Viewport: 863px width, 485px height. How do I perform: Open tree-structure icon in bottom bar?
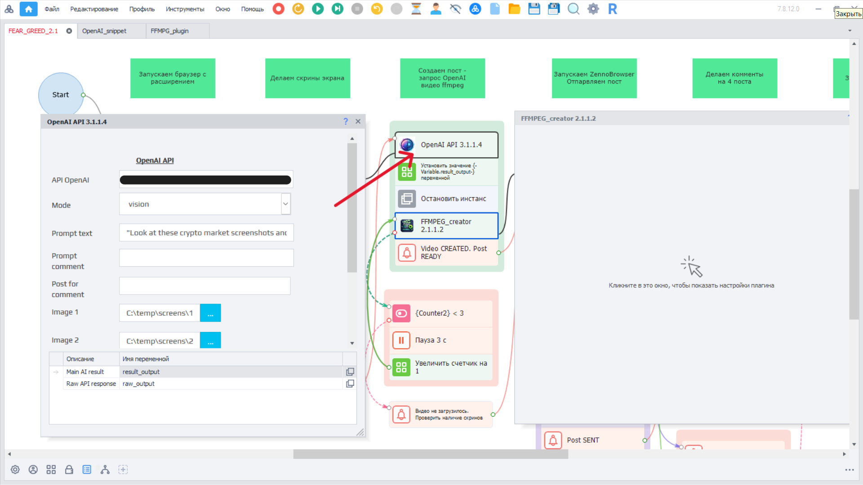pos(105,470)
